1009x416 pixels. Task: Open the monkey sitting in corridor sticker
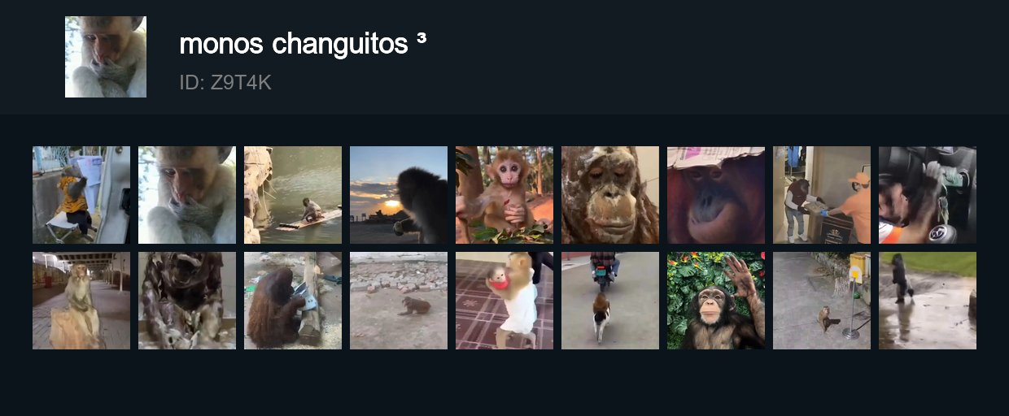click(81, 301)
